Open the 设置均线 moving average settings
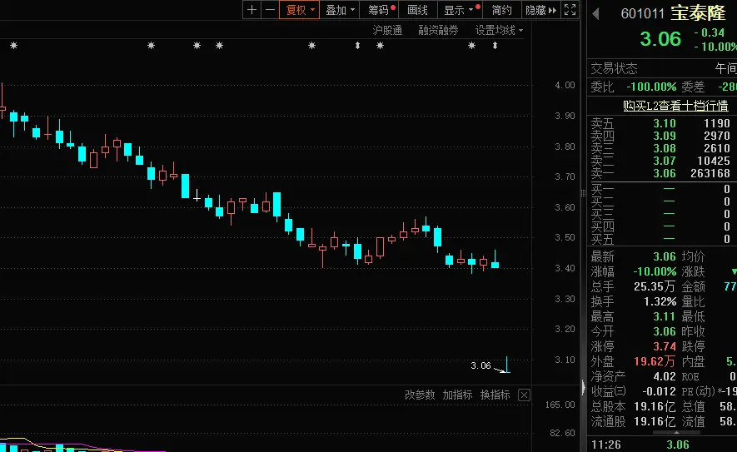This screenshot has width=737, height=452. (x=499, y=30)
